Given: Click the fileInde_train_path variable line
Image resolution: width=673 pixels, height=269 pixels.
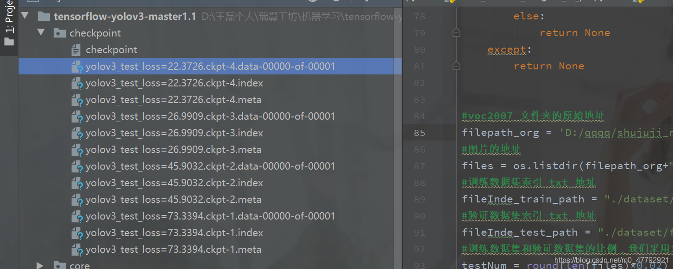Looking at the screenshot, I should tap(567, 200).
